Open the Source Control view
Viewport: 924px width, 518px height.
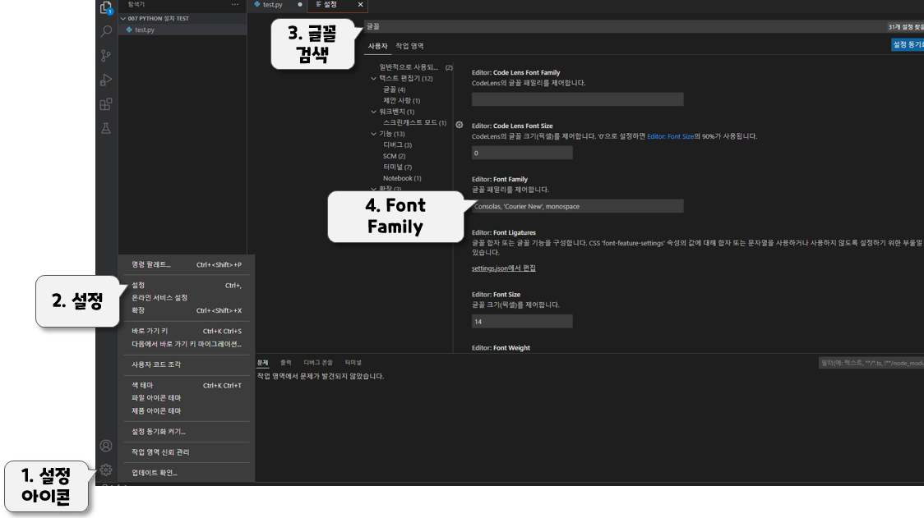pyautogui.click(x=106, y=55)
